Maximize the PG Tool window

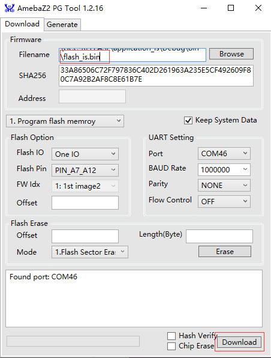coord(231,8)
